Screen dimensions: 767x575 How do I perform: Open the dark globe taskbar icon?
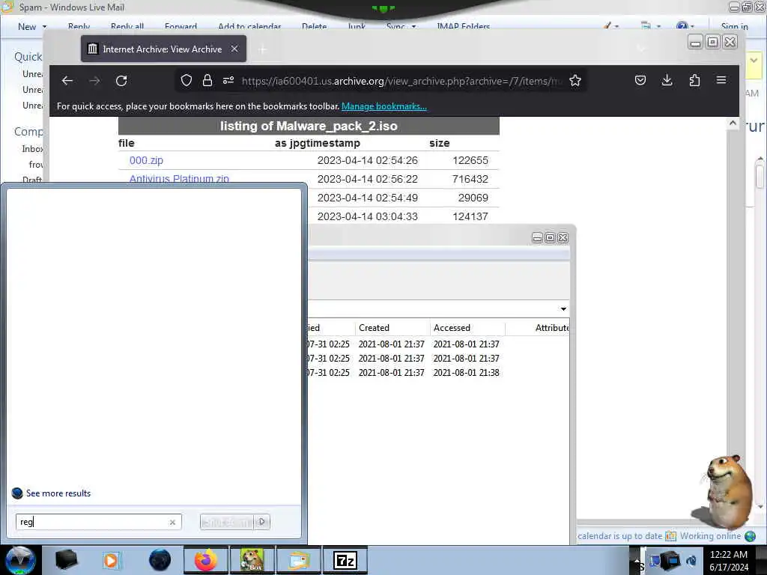coord(160,560)
